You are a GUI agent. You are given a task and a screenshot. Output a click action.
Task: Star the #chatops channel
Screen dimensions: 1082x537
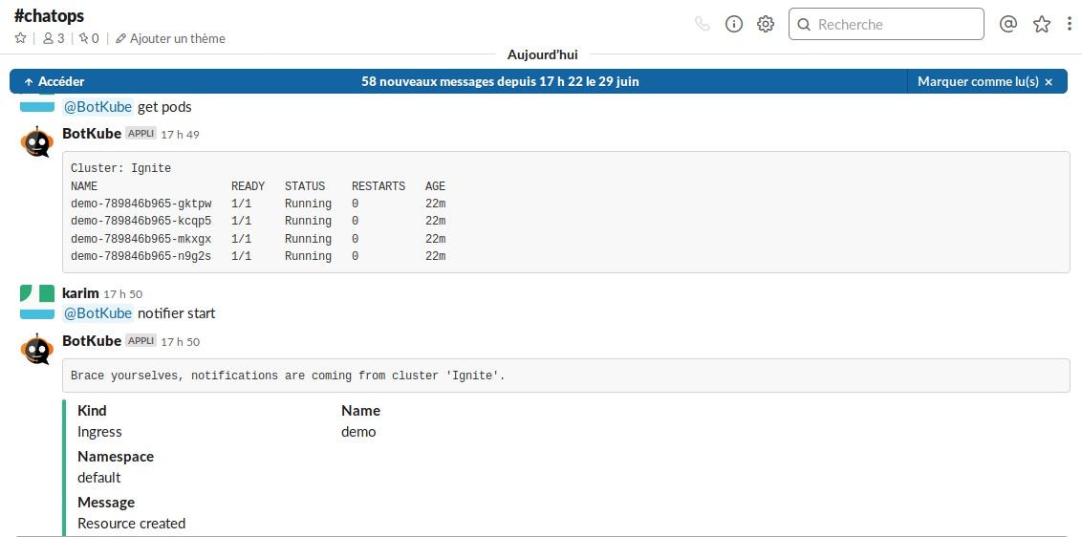coord(21,38)
